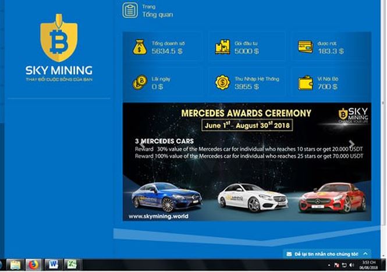Click the Tổng doanh số value 5634.5 $
This screenshot has width=387, height=272.
pyautogui.click(x=167, y=51)
